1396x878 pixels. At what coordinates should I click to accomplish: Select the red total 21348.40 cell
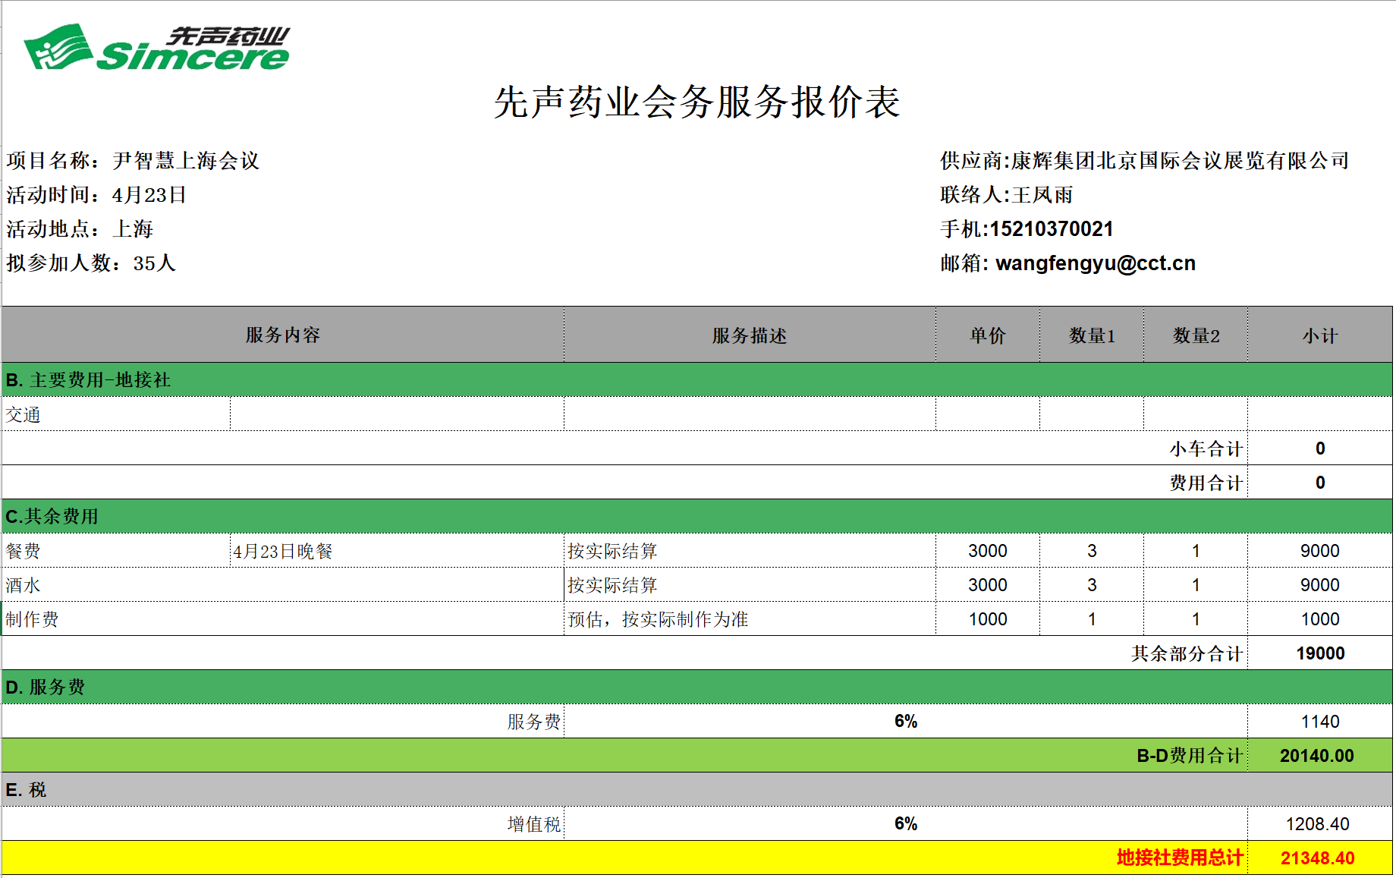[1318, 858]
